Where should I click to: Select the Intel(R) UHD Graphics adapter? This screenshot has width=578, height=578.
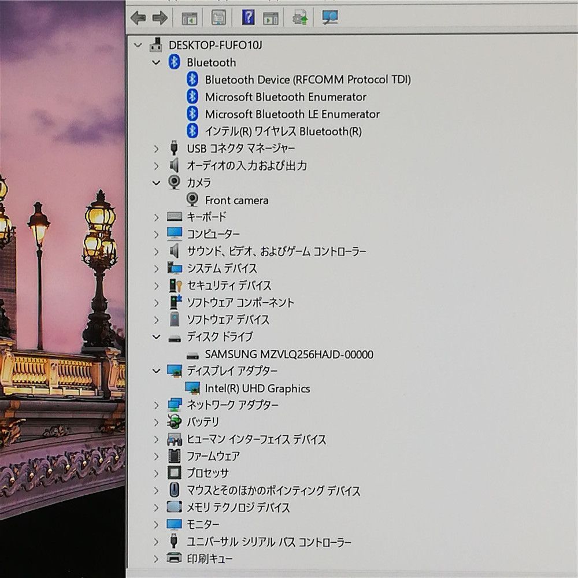[x=258, y=388]
